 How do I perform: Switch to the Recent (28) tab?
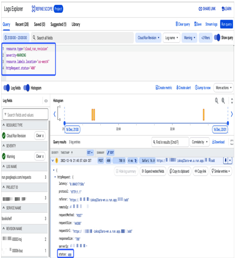point(22,24)
